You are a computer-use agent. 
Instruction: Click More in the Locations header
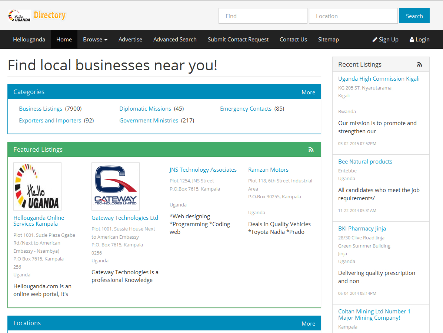(x=308, y=324)
